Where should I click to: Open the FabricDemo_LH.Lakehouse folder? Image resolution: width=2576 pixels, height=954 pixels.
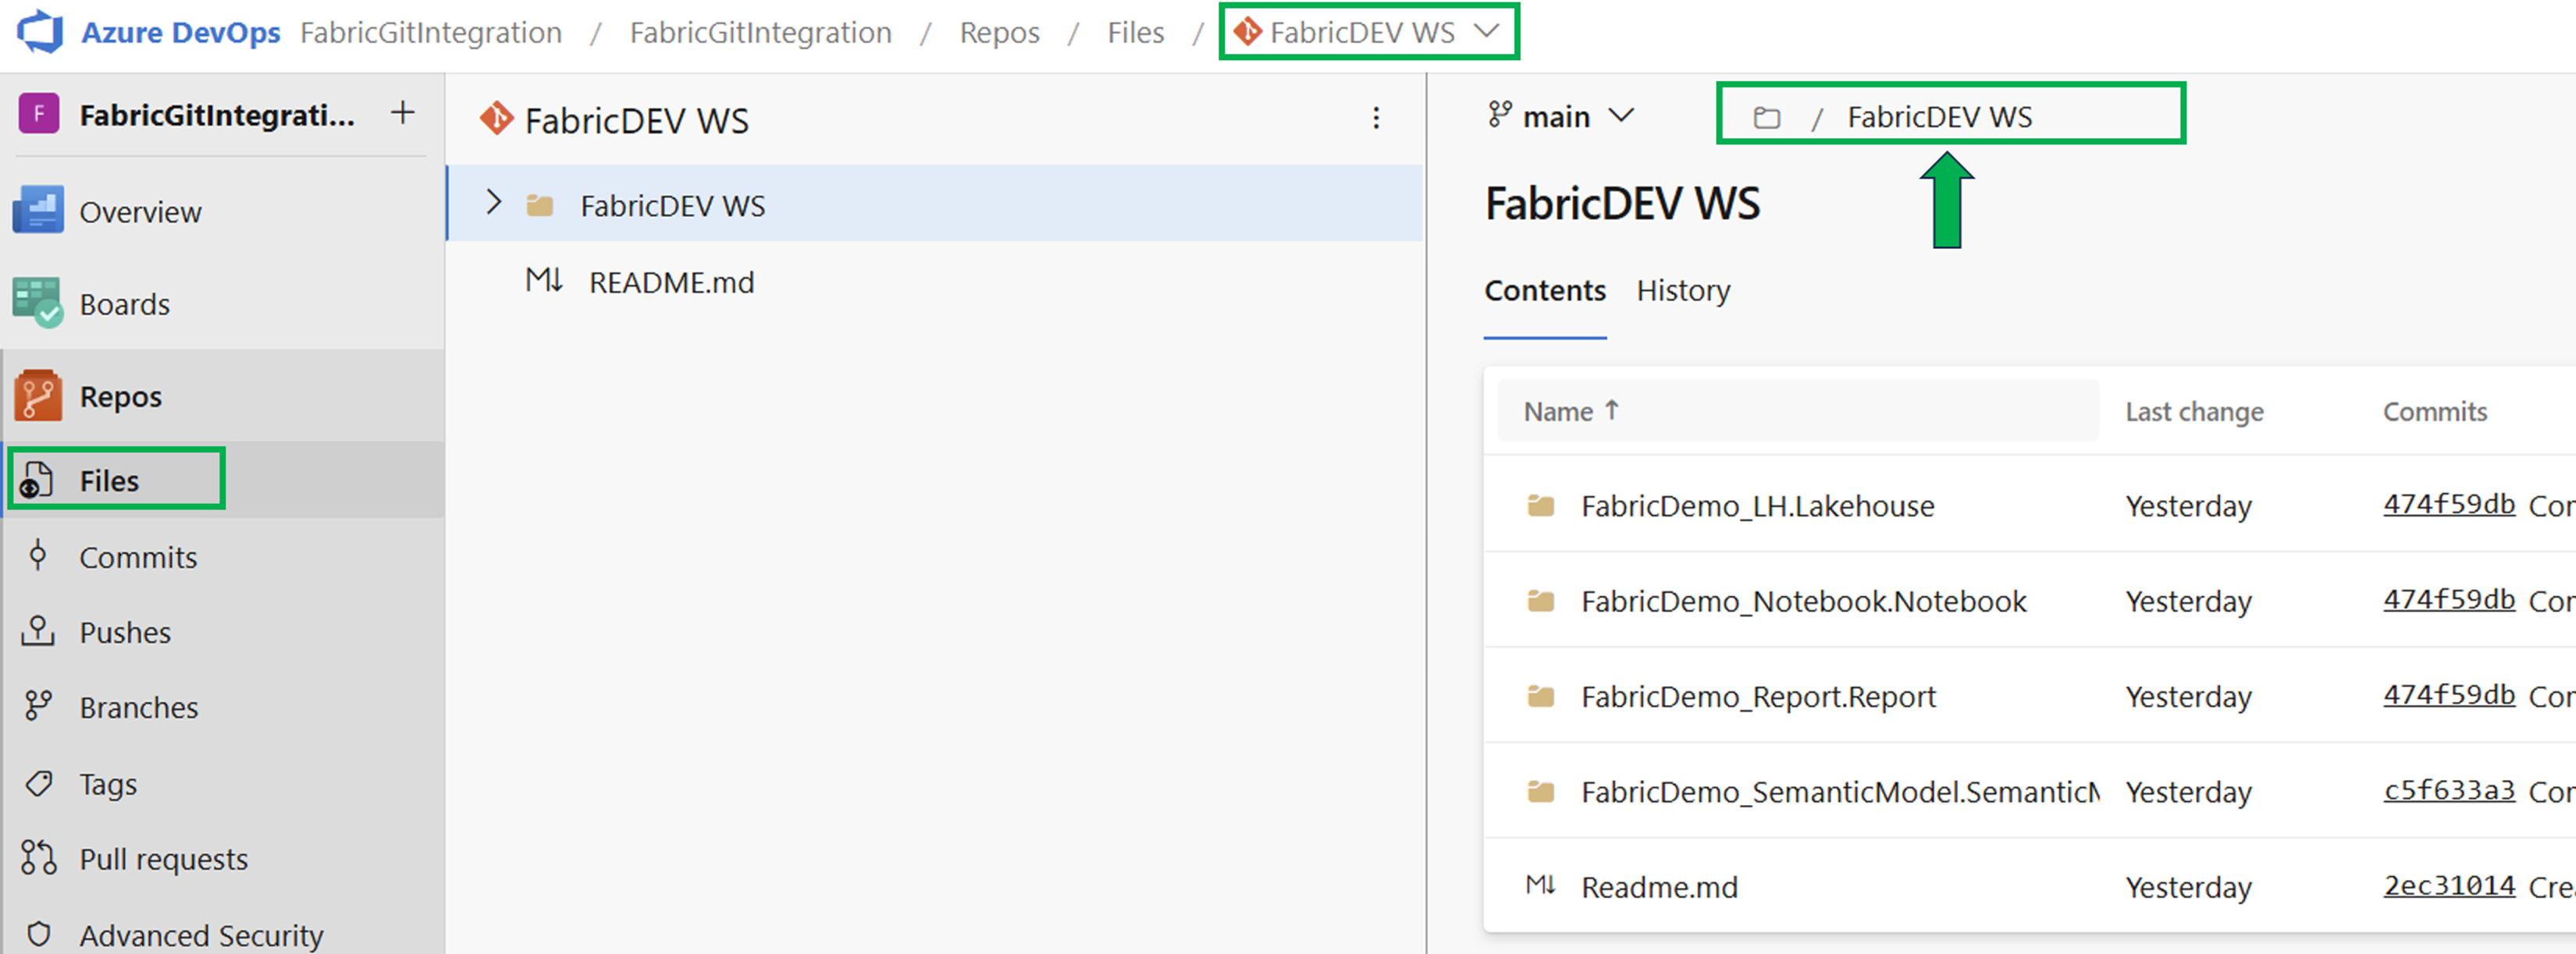1757,506
